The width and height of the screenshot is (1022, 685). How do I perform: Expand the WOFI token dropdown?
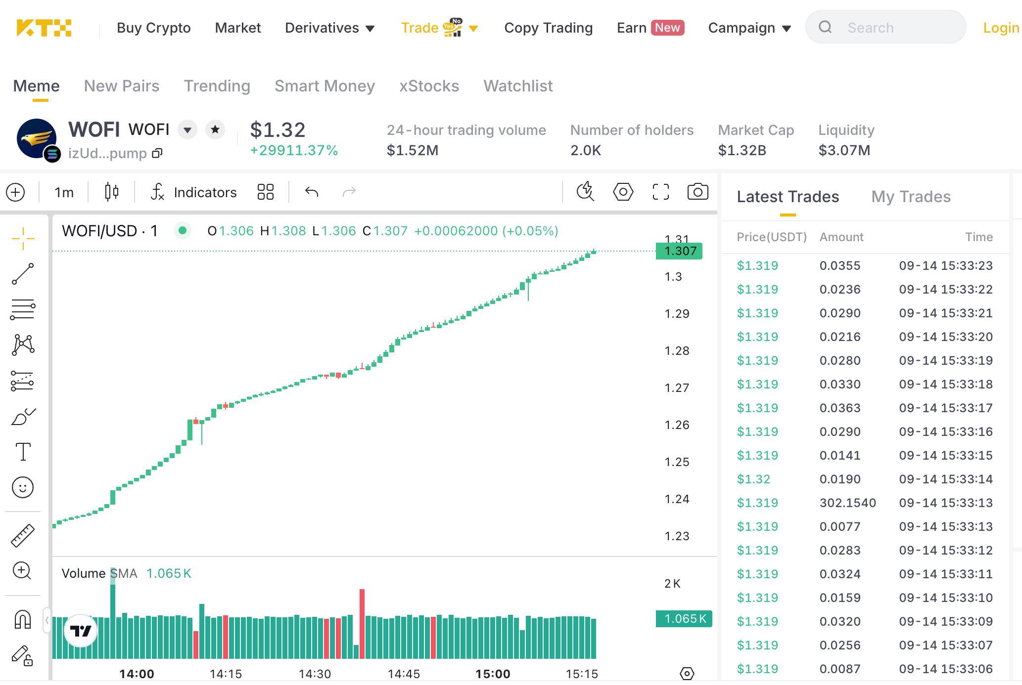[187, 130]
